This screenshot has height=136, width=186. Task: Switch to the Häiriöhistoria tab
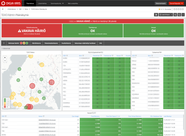[36, 43]
